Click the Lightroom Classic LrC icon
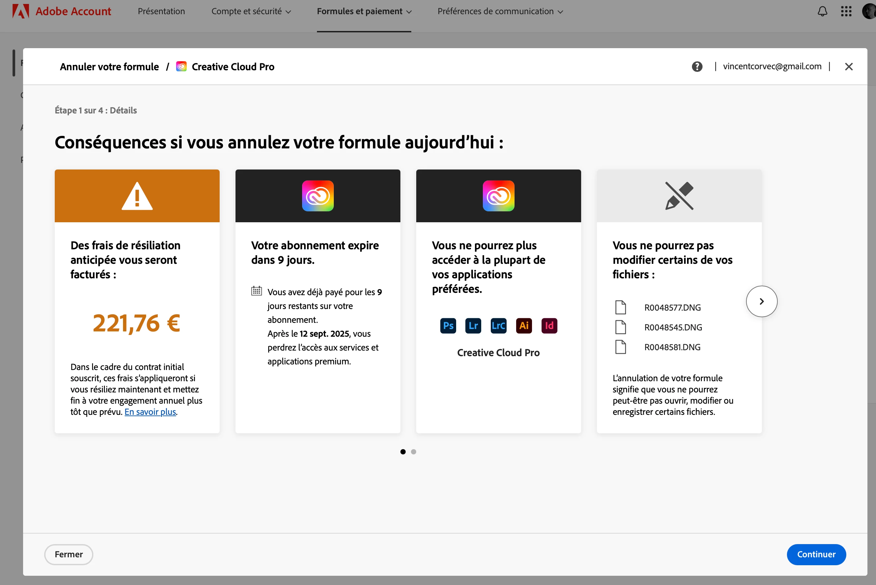This screenshot has width=876, height=585. (498, 326)
